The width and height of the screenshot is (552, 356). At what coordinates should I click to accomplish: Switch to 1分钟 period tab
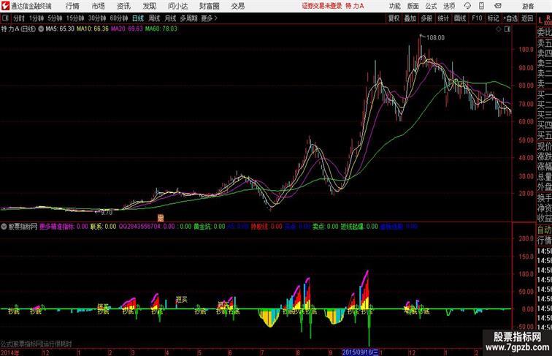37,18
